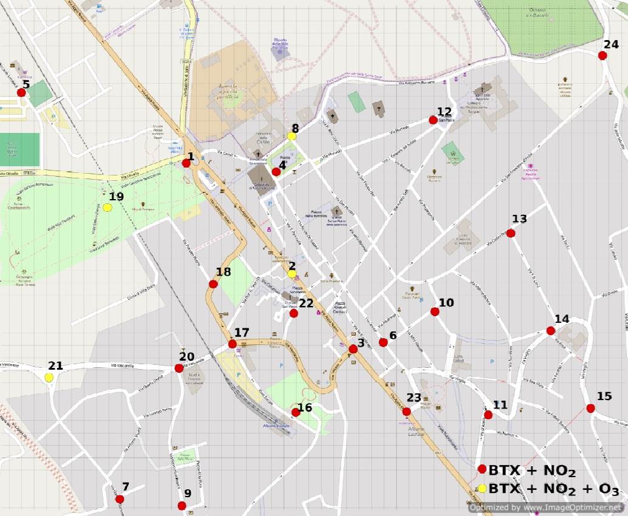Screen dimensions: 628x516
Task: Select red marker number 15
Action: (x=590, y=408)
